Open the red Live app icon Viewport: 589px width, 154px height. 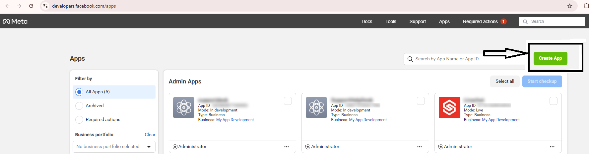(449, 108)
